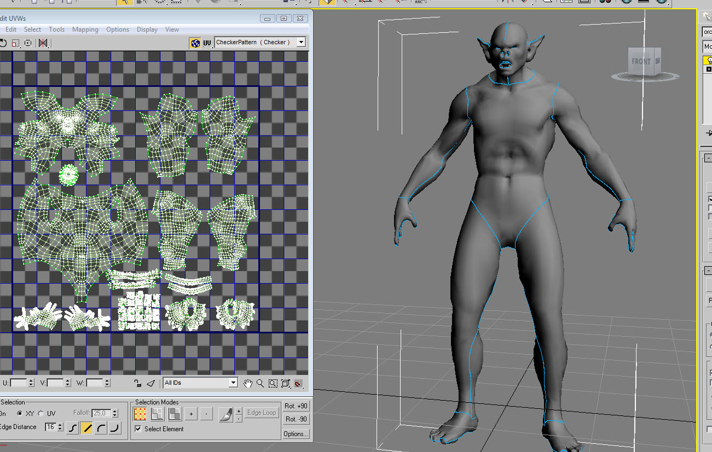Choose the linear falloff type

pyautogui.click(x=86, y=428)
